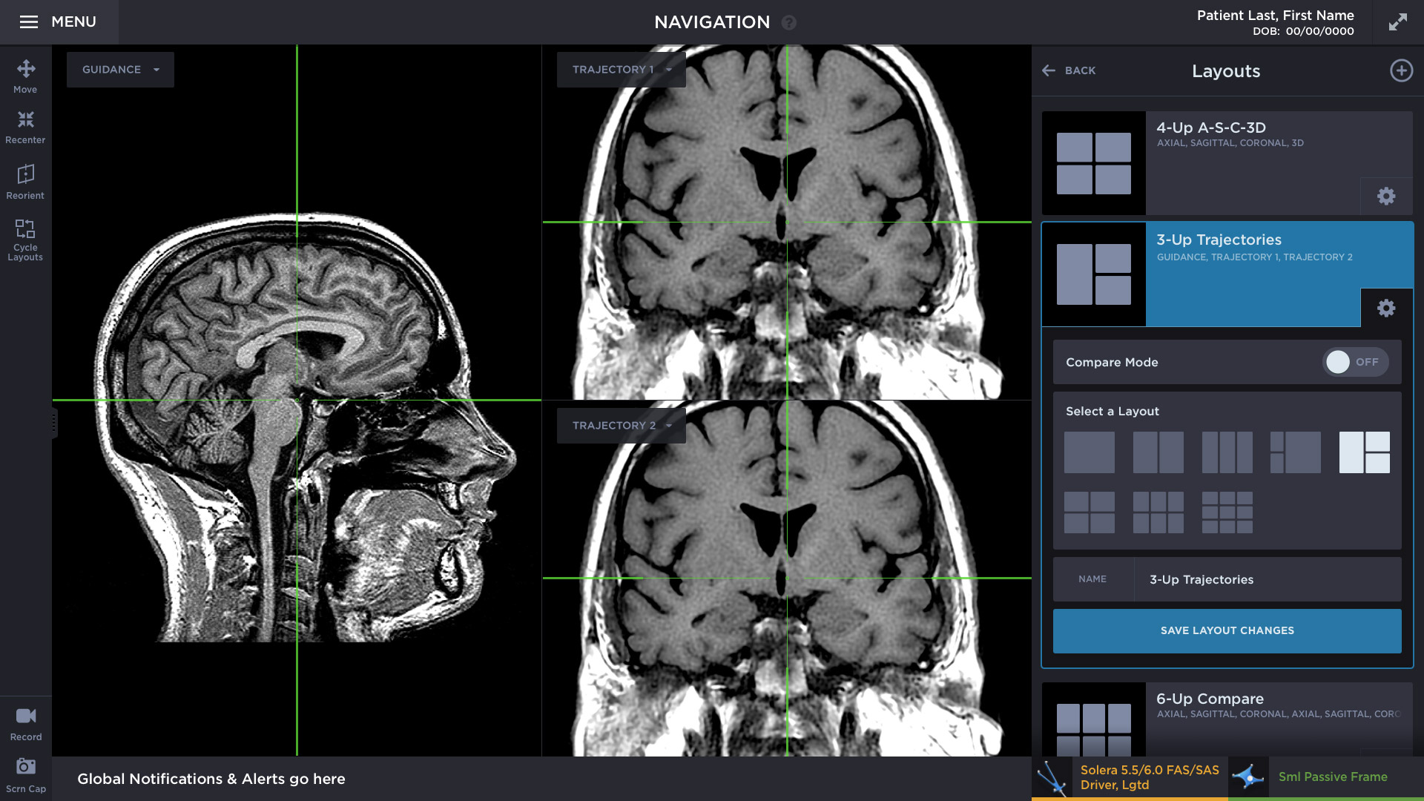The width and height of the screenshot is (1424, 801).
Task: Toggle Compare Mode switch
Action: tap(1354, 362)
